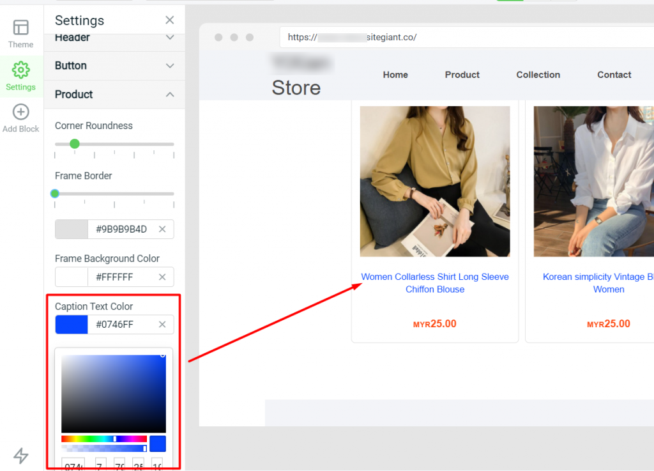Select the Settings gear icon

(x=21, y=70)
